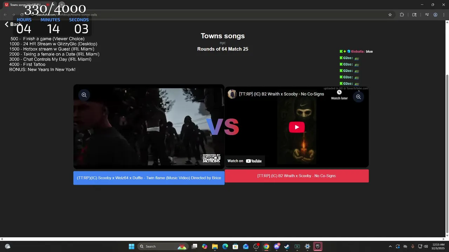Open the Windows Start menu
Viewport: 449px width, 252px height.
coord(131,246)
